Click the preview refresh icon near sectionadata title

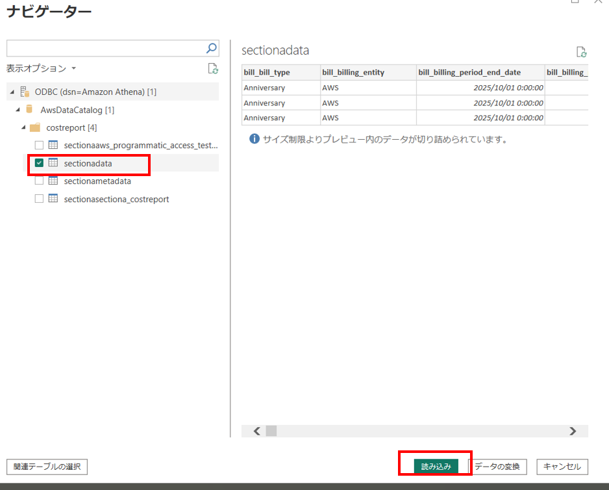click(582, 52)
